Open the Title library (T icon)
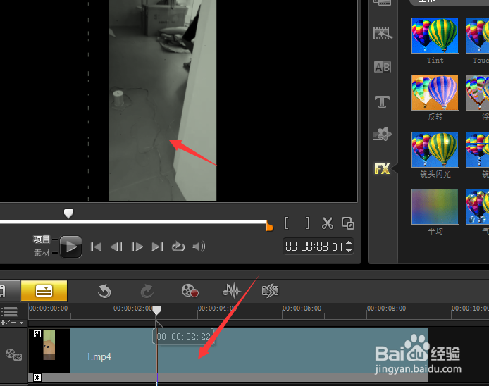The height and width of the screenshot is (386, 489). [x=382, y=101]
